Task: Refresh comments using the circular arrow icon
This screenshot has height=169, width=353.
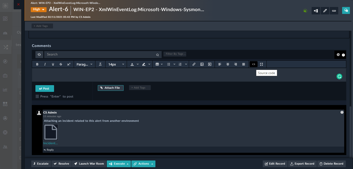Action: tap(39, 54)
